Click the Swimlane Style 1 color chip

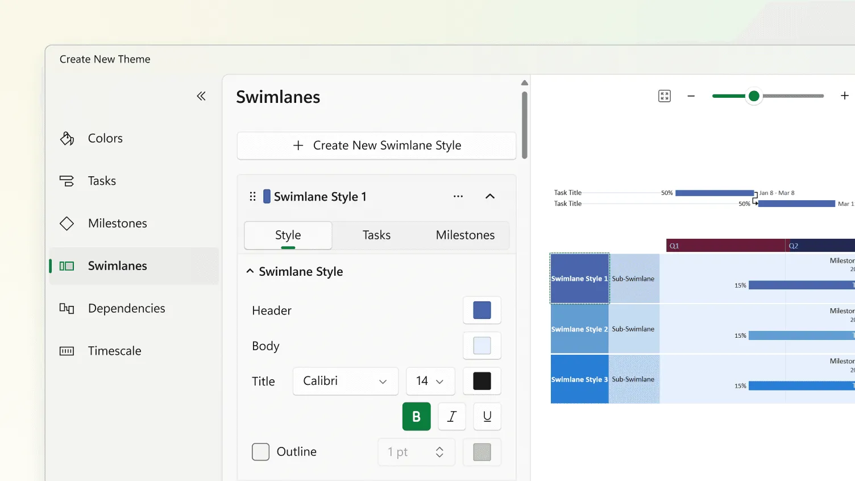point(267,197)
